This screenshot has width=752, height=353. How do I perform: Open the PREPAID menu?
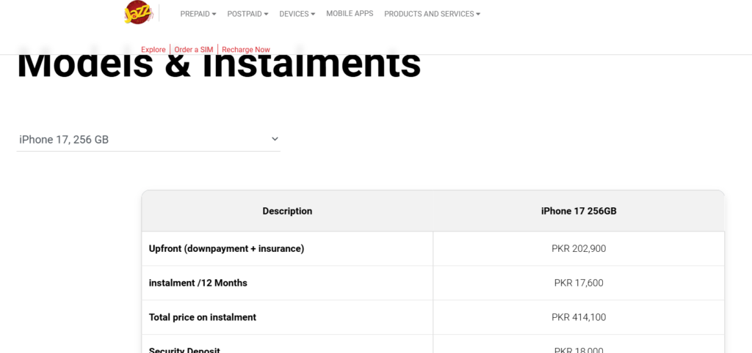[x=198, y=14]
